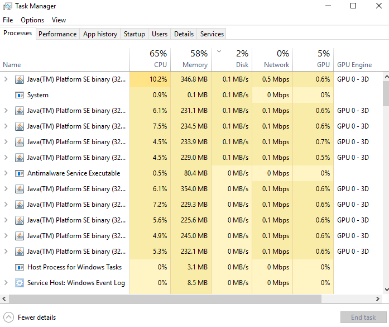Expand the Java process using 231.1 MB

pyautogui.click(x=6, y=111)
